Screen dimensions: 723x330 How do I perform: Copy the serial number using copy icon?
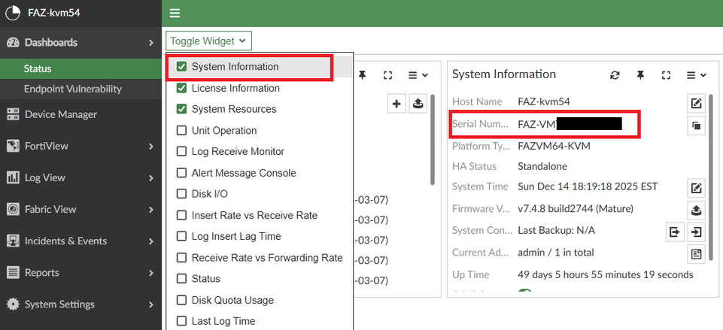(696, 126)
